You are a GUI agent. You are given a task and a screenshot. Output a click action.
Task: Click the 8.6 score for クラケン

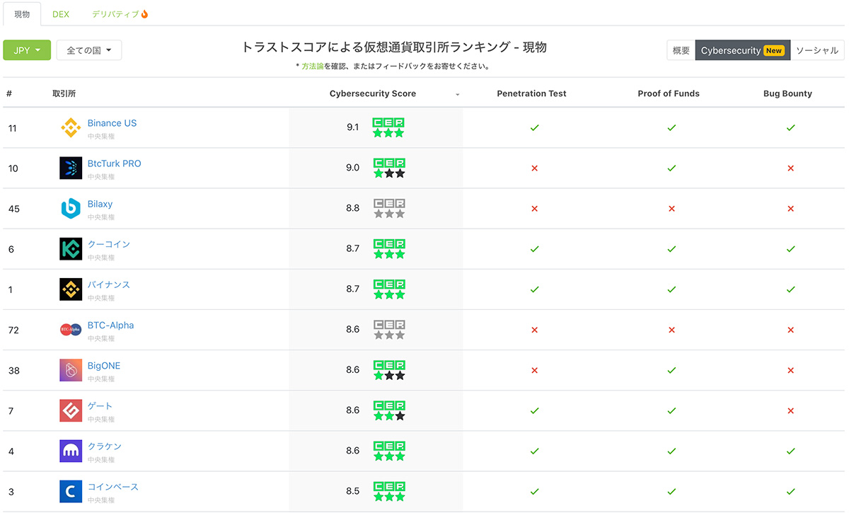353,450
